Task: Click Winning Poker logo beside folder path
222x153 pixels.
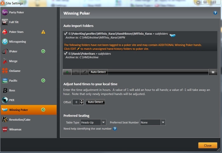Action: pos(173,35)
